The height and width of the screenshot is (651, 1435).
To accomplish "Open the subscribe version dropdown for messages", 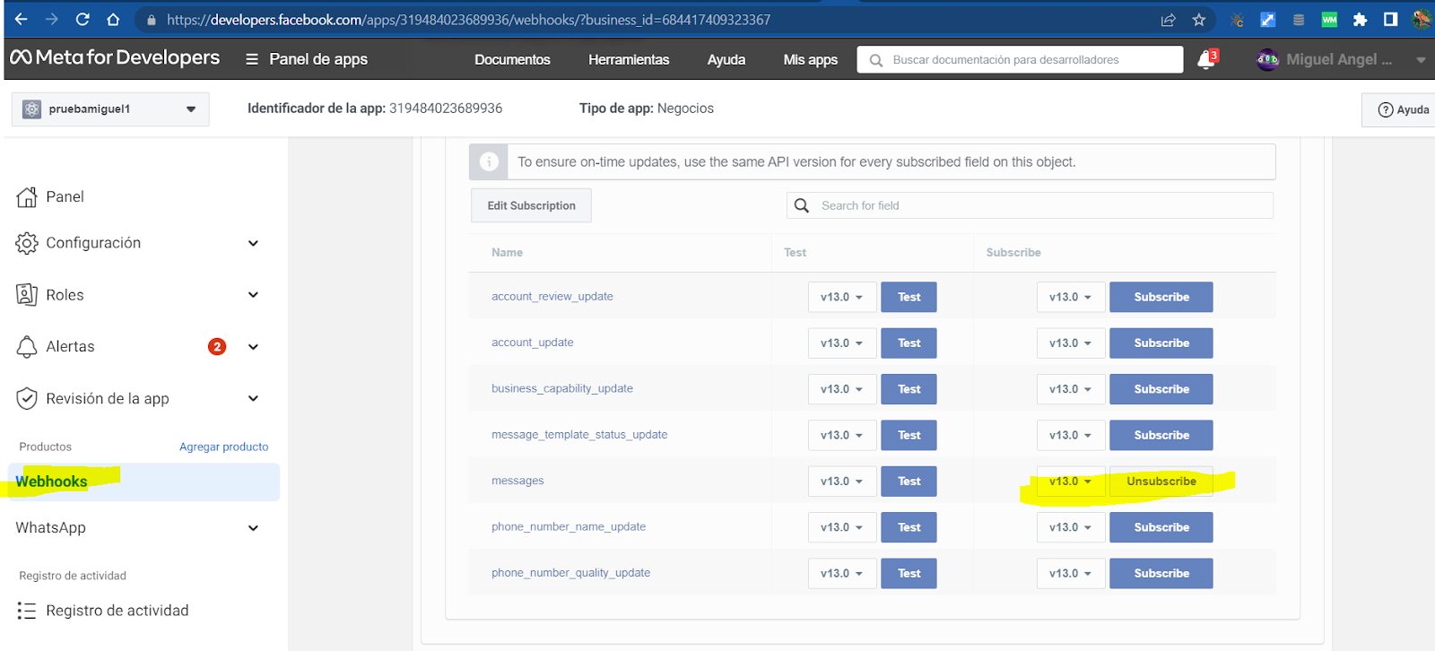I will pos(1071,482).
